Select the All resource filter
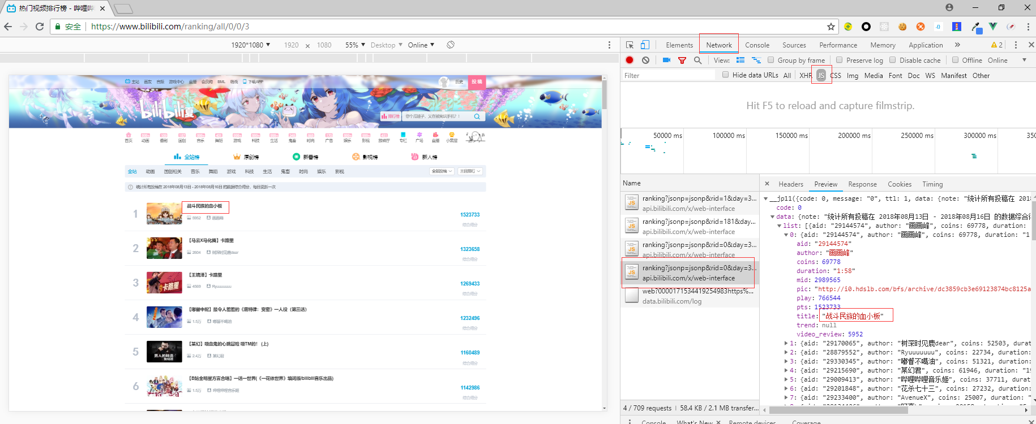Screen dimensions: 1036x424 [787, 75]
